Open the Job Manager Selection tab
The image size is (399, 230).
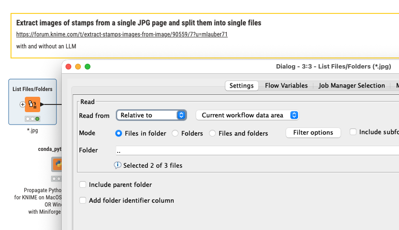(x=352, y=86)
